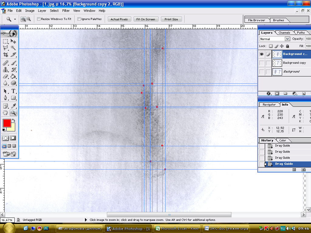Select the Clone Stamp tool
Screen dimensions: 311x233
click(x=5, y=69)
